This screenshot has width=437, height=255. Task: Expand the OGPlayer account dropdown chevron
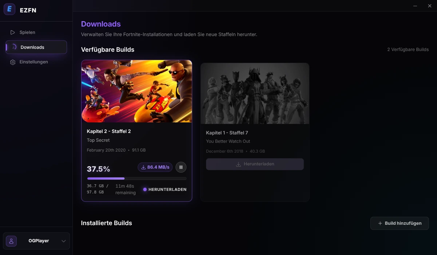tap(64, 241)
